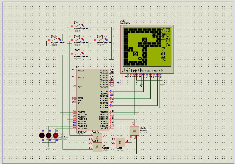Click the P2.0/A8 pin label
The width and height of the screenshot is (235, 164).
coord(105,91)
